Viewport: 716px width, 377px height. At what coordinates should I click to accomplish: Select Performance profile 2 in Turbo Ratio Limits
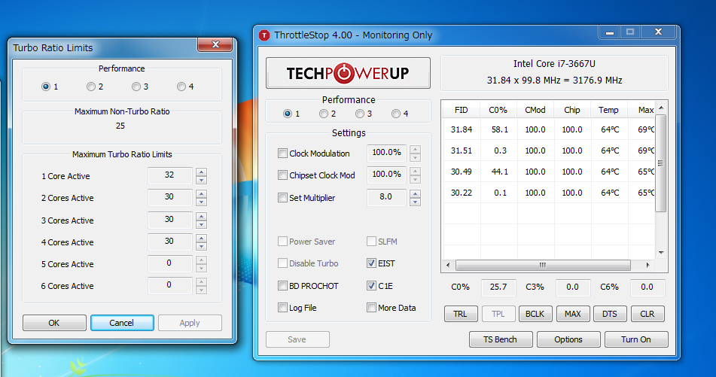(x=91, y=87)
